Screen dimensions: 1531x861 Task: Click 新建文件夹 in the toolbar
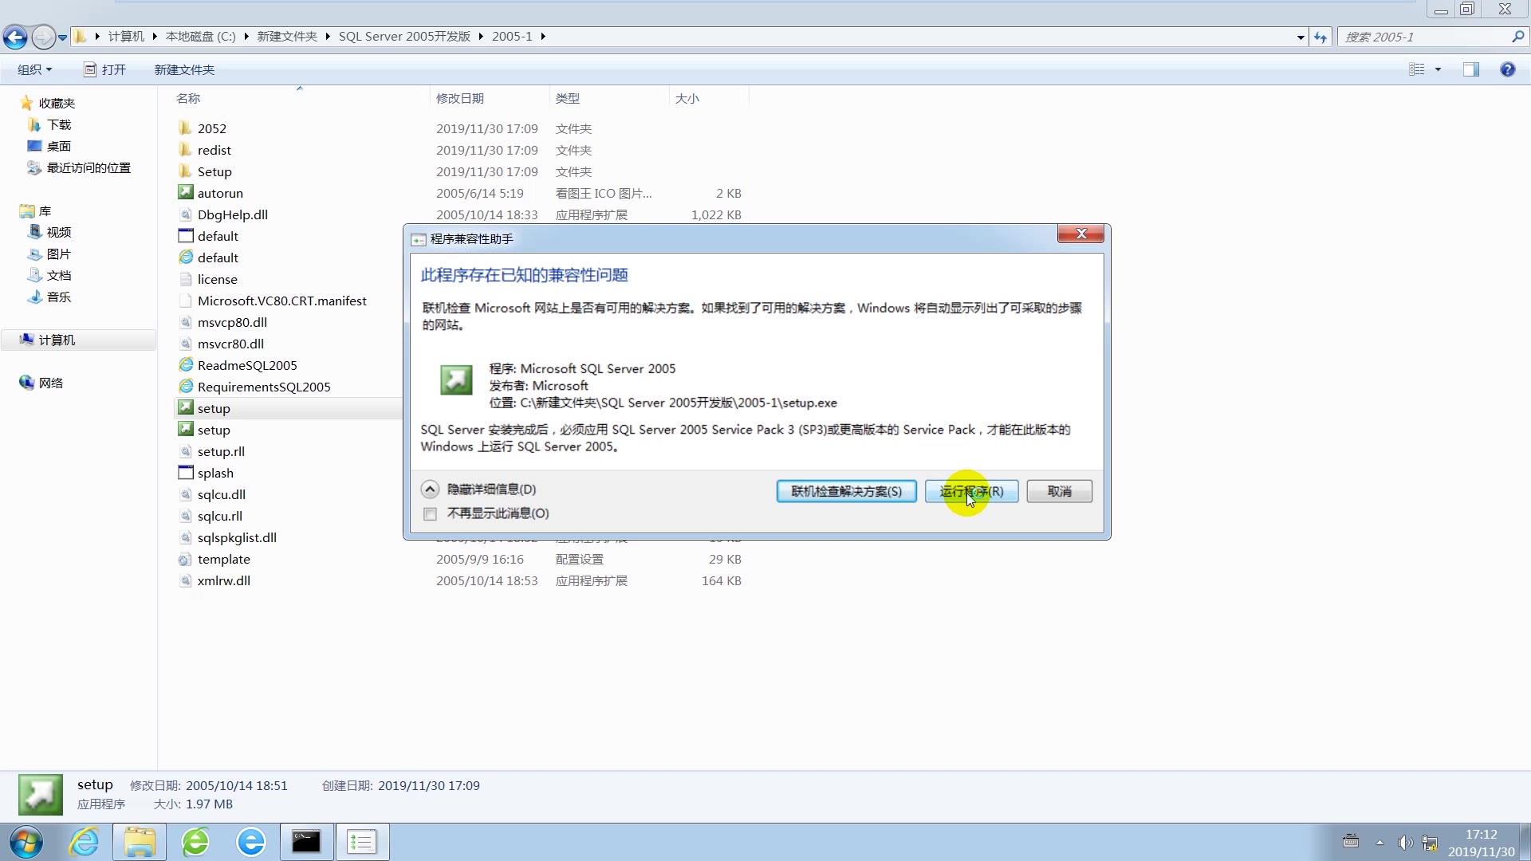[x=184, y=70]
